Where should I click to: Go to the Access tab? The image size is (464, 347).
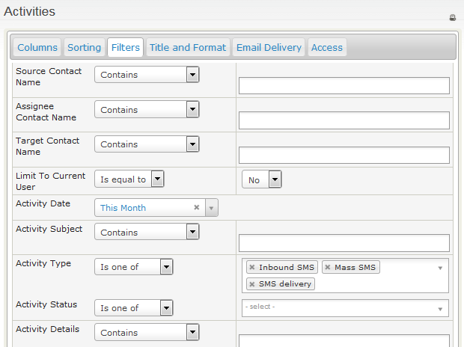click(x=326, y=47)
